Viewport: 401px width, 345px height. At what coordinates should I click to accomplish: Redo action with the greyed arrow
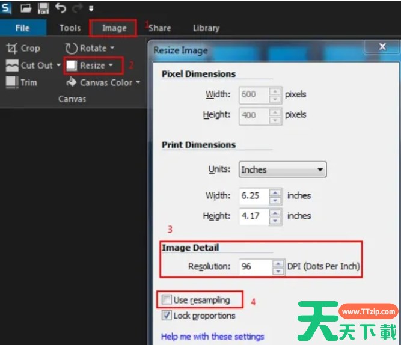pyautogui.click(x=77, y=8)
